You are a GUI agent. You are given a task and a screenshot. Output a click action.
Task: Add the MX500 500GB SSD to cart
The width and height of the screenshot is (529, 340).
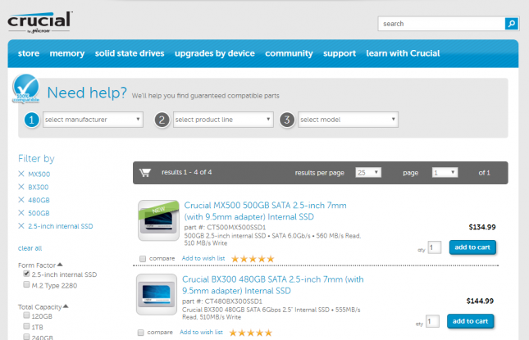coord(472,247)
